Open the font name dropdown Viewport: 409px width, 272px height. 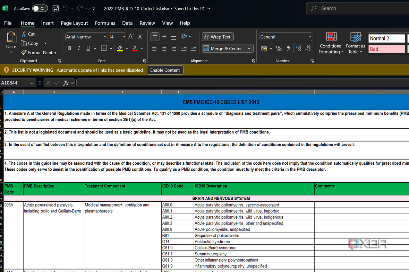(x=105, y=37)
